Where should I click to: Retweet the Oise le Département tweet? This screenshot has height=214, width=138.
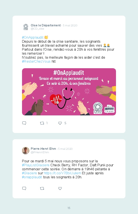coord(42,123)
